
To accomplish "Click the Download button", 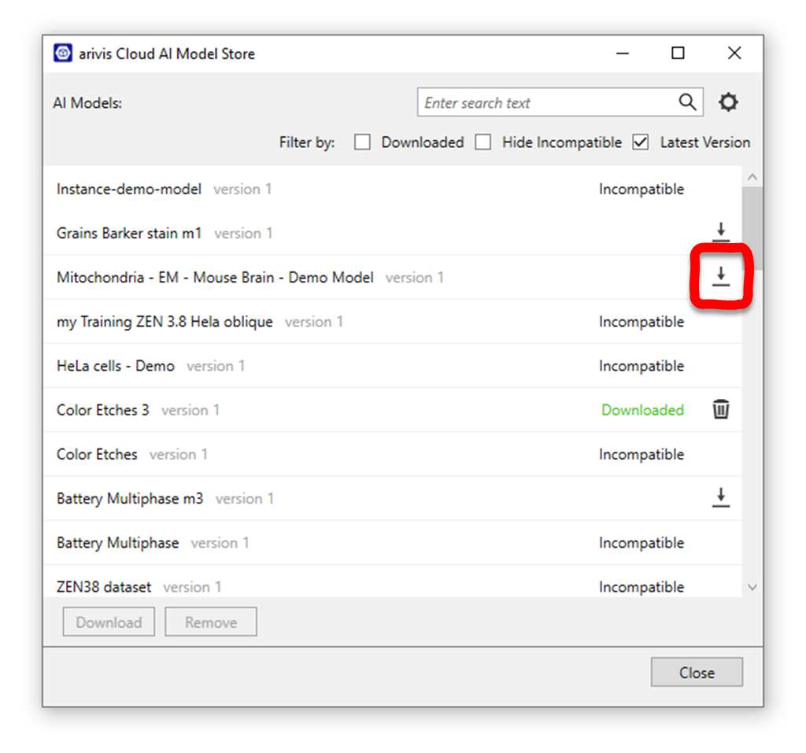I will (x=108, y=622).
